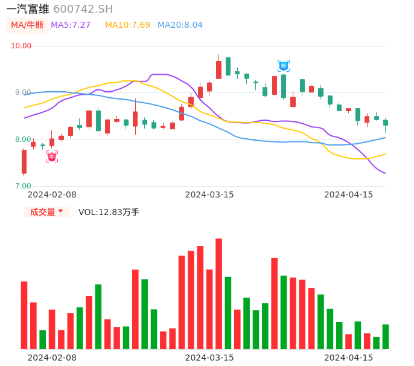Toggle the blue MA20:8.04 legend
The height and width of the screenshot is (366, 414).
[180, 25]
